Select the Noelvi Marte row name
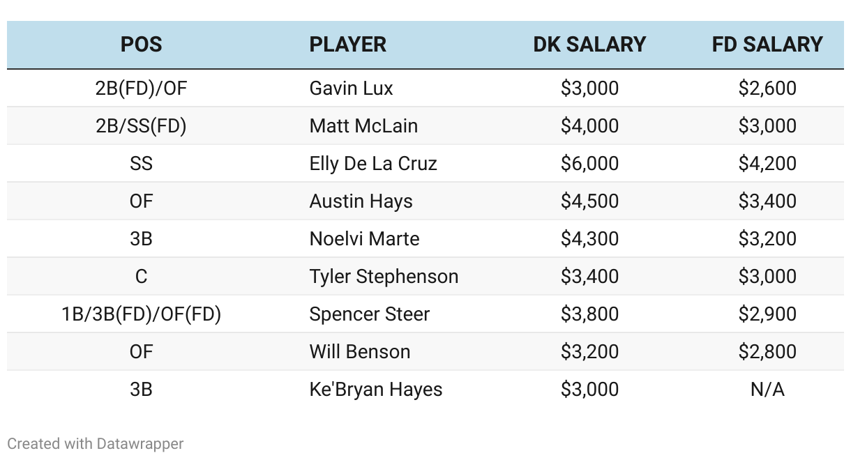The image size is (851, 460). 364,239
